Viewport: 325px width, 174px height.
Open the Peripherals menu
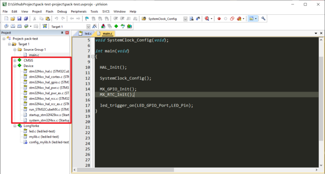coord(79,12)
